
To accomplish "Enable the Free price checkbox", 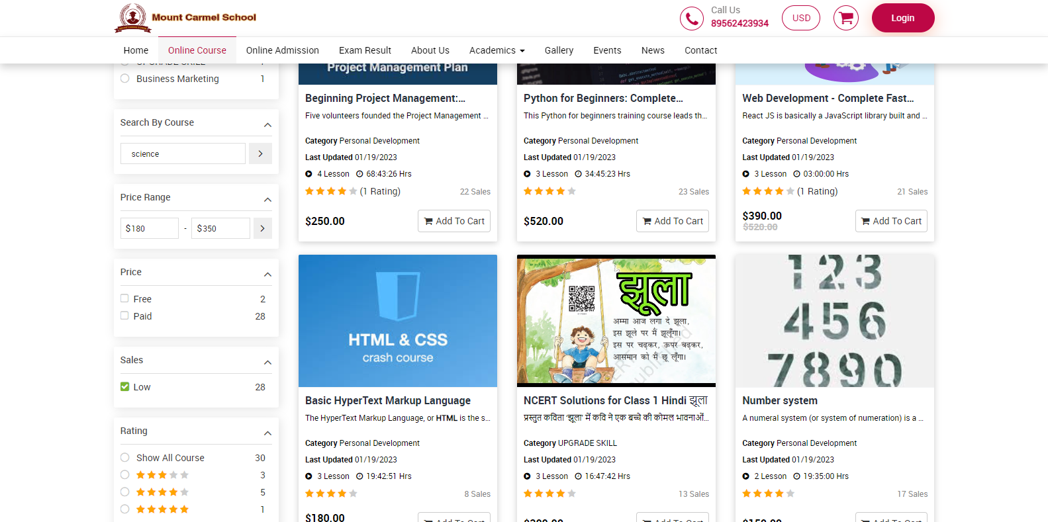I will point(124,298).
